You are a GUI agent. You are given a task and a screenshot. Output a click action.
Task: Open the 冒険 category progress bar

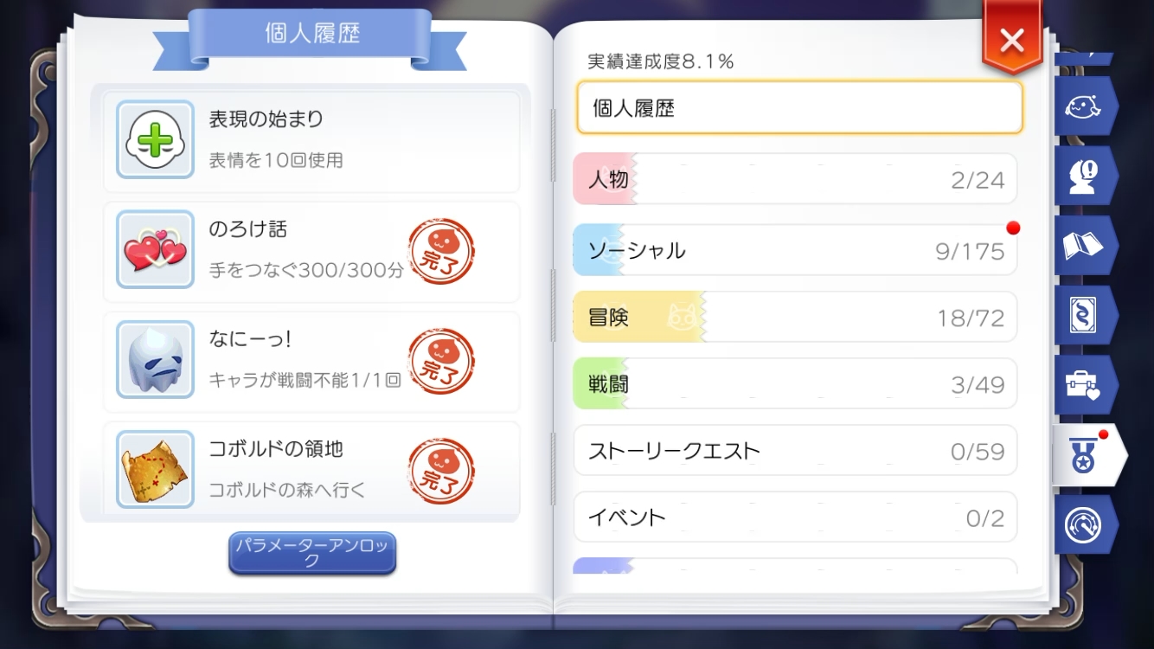click(x=794, y=318)
